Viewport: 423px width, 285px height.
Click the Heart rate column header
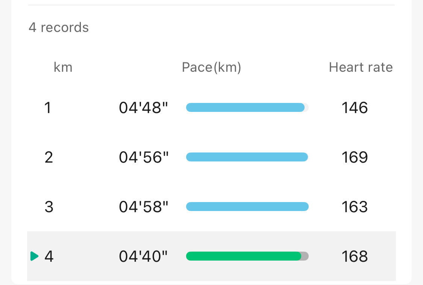(361, 67)
